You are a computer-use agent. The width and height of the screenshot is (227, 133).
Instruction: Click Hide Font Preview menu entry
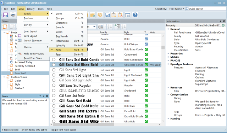coord(34,53)
